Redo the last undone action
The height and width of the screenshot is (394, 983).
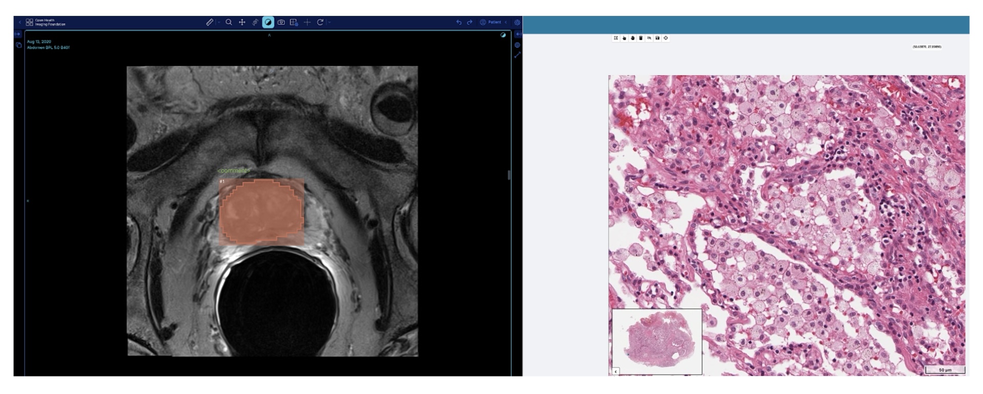(x=469, y=23)
